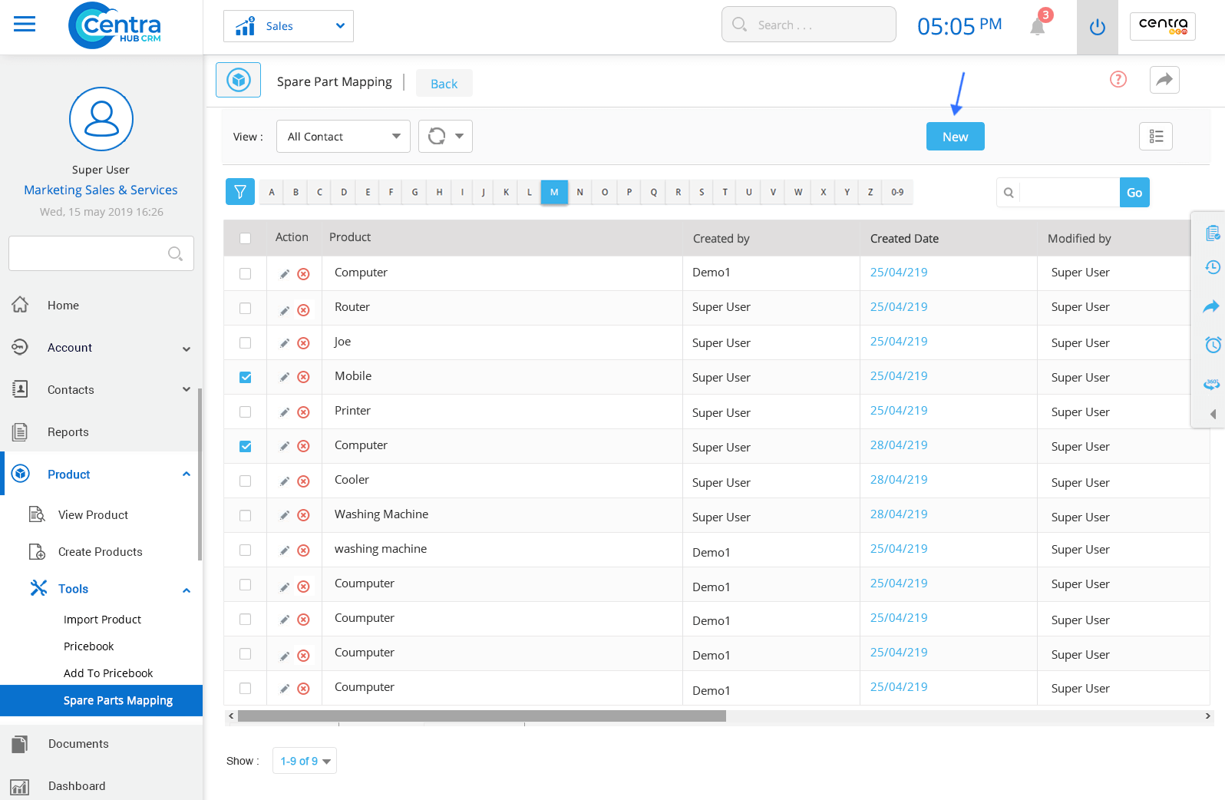The width and height of the screenshot is (1225, 800).
Task: Open Home in the sidebar
Action: (x=63, y=306)
